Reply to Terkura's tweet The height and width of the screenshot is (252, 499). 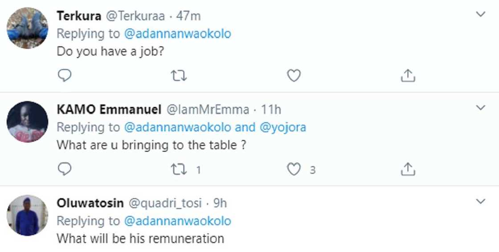pyautogui.click(x=65, y=76)
